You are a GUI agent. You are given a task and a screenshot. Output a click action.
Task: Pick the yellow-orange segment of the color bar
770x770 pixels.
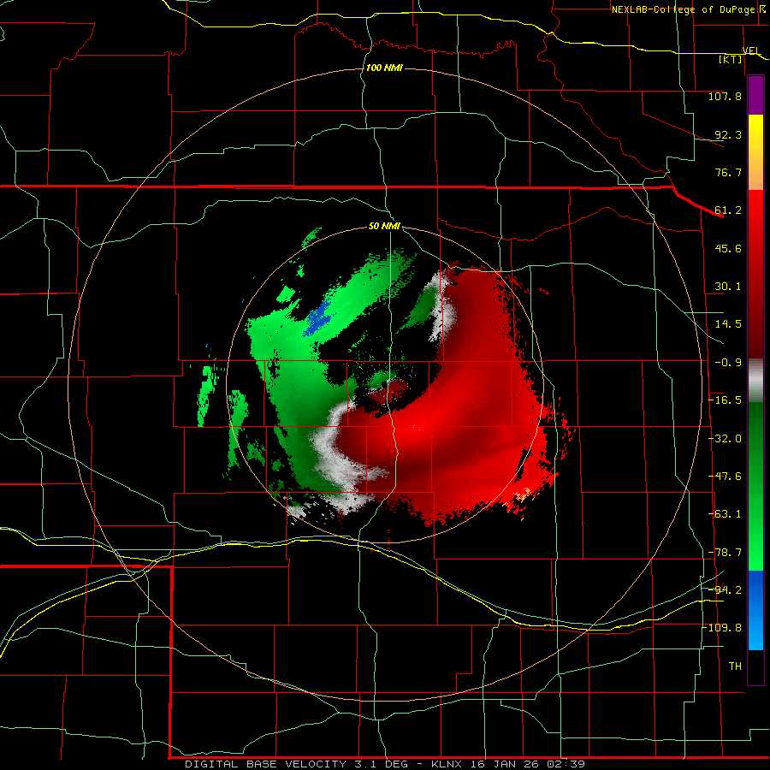pos(755,152)
